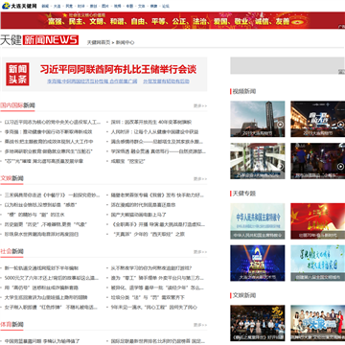Open the 体育新闻 section heading

coord(11,325)
